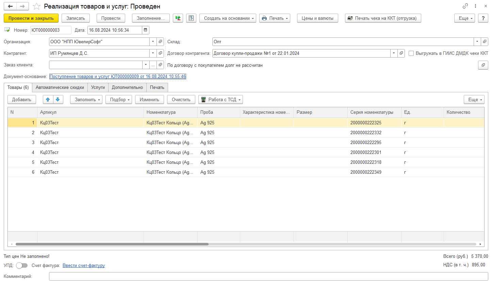Open Заказ клиента record with open icon
492x283 pixels.
pos(161,65)
